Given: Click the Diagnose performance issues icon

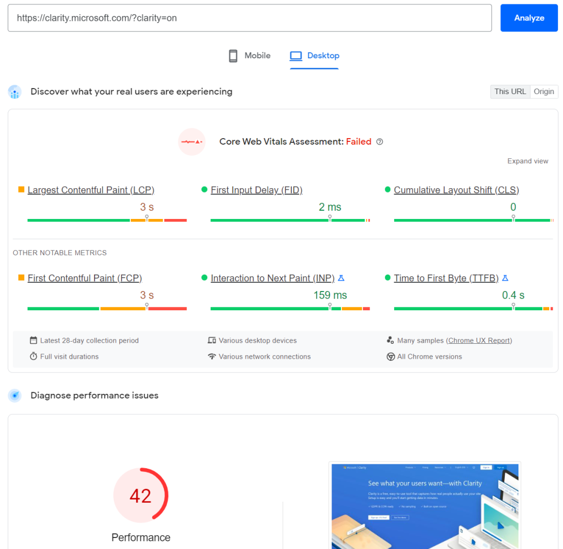Looking at the screenshot, I should (x=15, y=396).
